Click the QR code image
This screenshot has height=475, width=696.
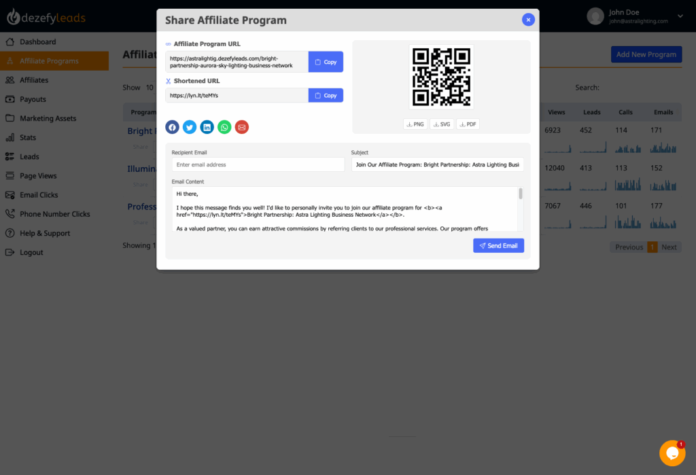[441, 77]
